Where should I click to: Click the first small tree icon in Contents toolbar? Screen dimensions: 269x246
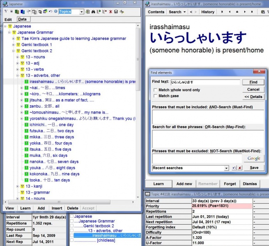[x=6, y=11]
